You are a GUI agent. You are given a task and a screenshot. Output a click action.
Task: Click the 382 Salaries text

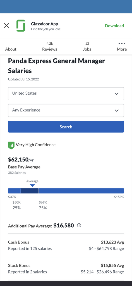(17, 173)
